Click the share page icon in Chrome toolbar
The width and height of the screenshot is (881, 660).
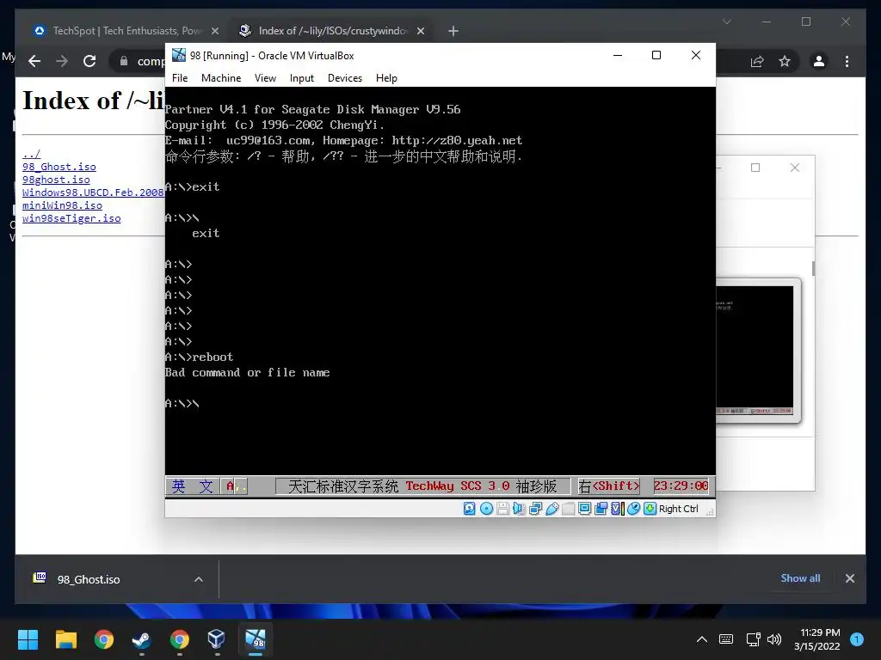pyautogui.click(x=757, y=61)
